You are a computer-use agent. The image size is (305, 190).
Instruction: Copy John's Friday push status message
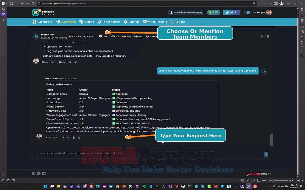point(65,138)
